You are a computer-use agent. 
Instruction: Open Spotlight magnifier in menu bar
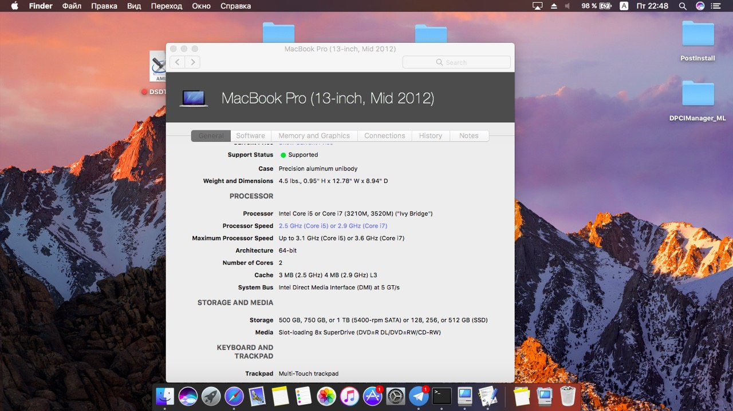point(683,6)
